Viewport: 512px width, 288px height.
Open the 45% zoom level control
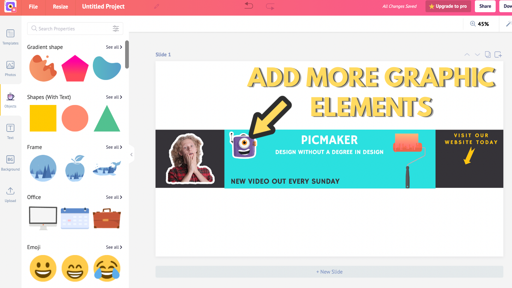[x=483, y=24]
